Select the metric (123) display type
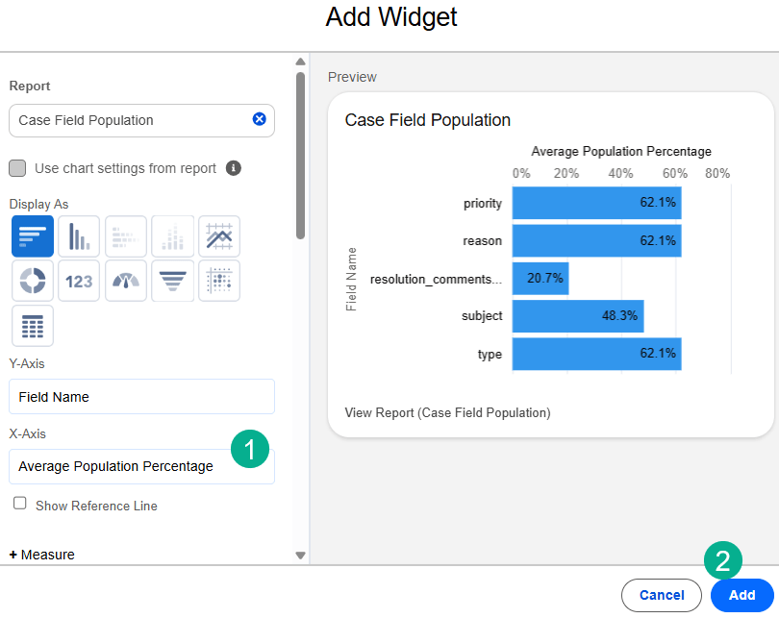 pyautogui.click(x=79, y=281)
